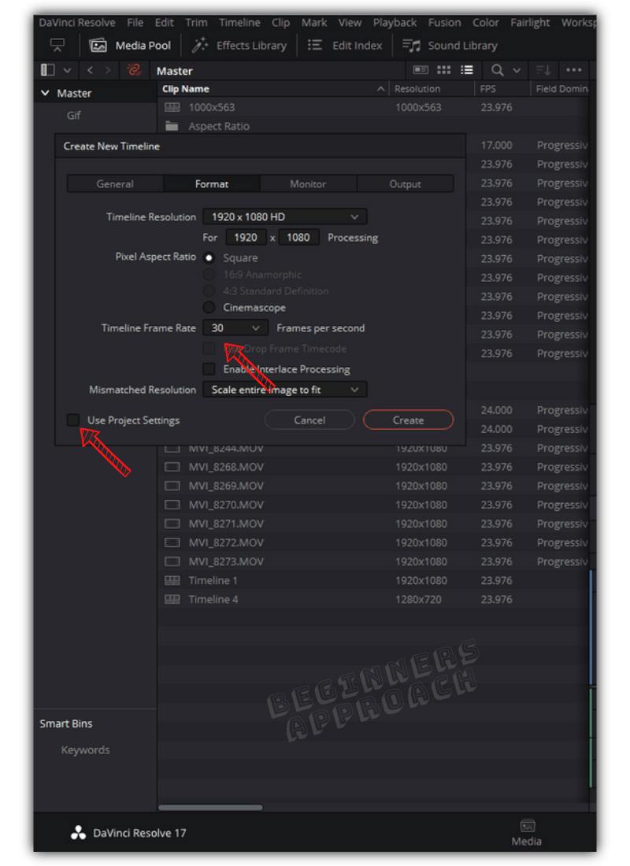
Task: Open the media pool three-dot options menu
Action: tap(574, 69)
